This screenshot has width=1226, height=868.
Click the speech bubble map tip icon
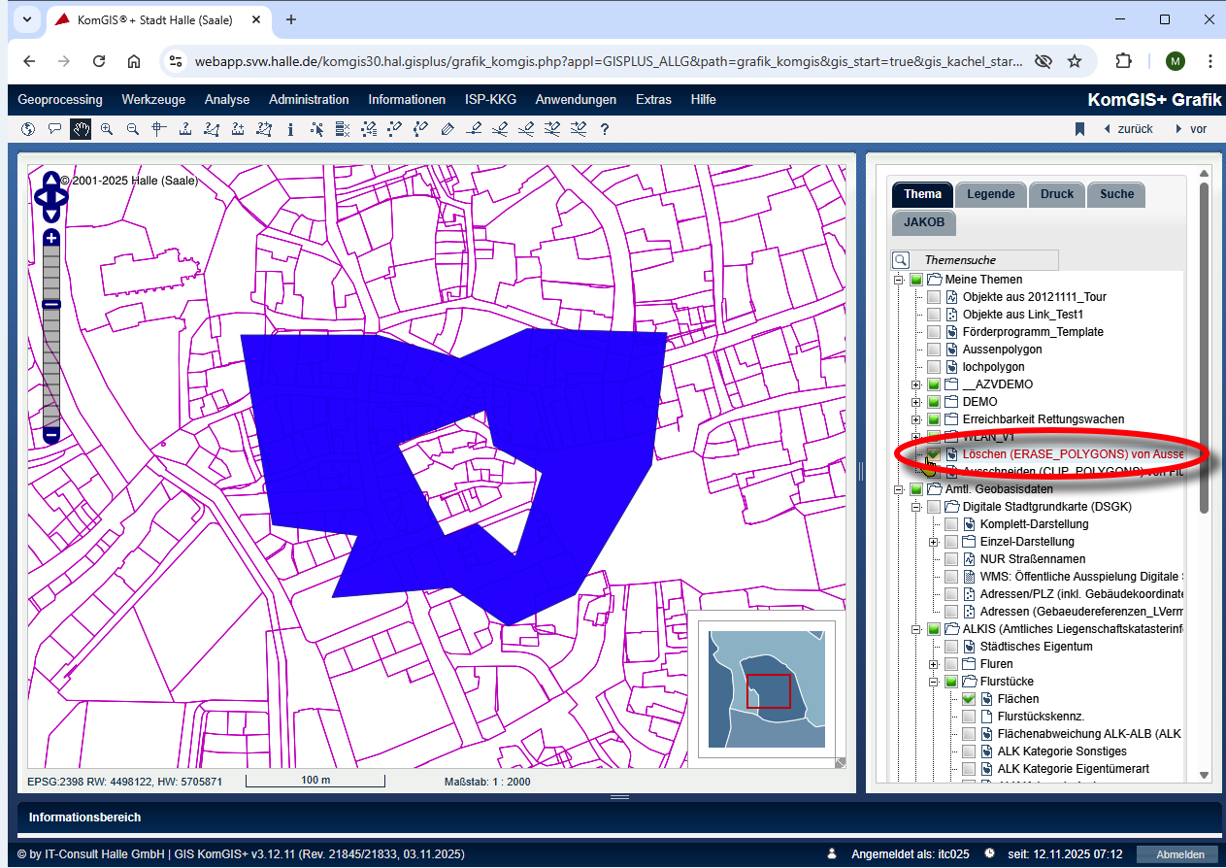click(x=54, y=129)
